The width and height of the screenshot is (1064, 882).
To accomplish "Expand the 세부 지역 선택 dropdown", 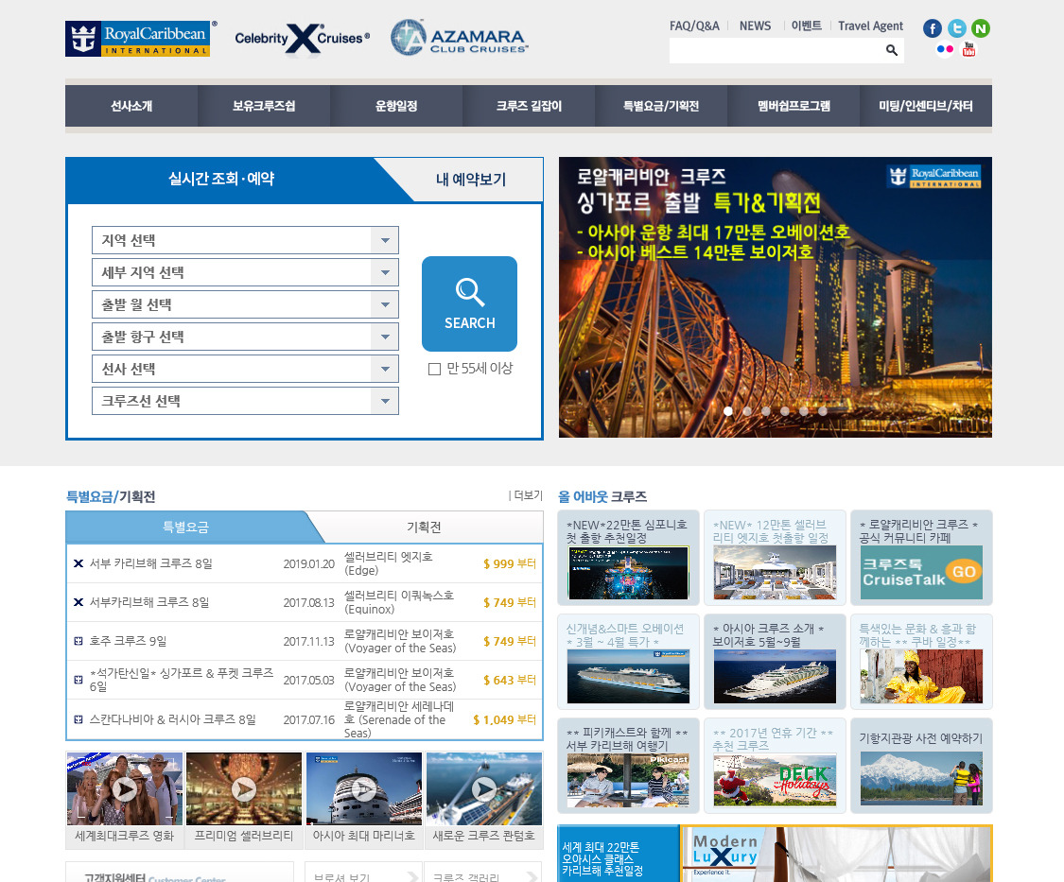I will [x=245, y=273].
